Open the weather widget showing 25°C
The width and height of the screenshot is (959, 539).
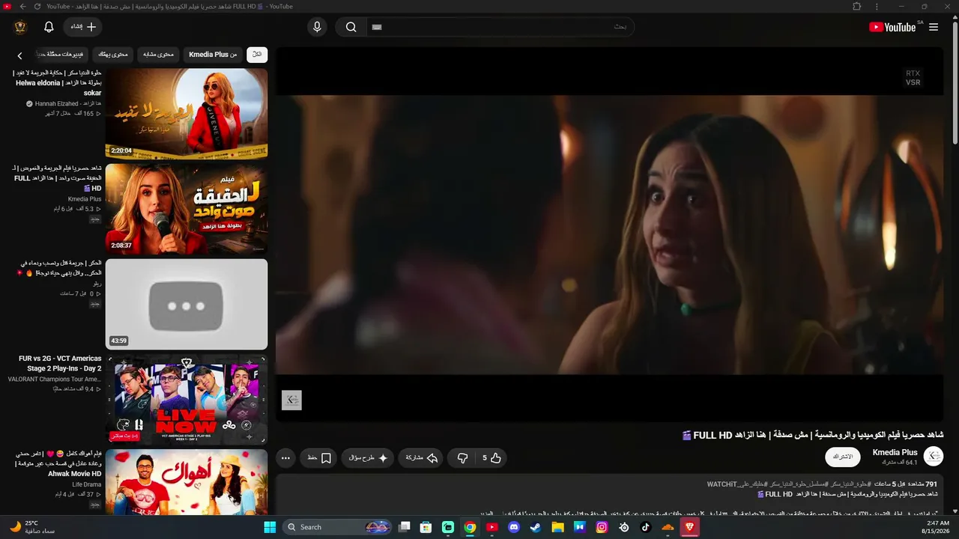click(x=33, y=527)
